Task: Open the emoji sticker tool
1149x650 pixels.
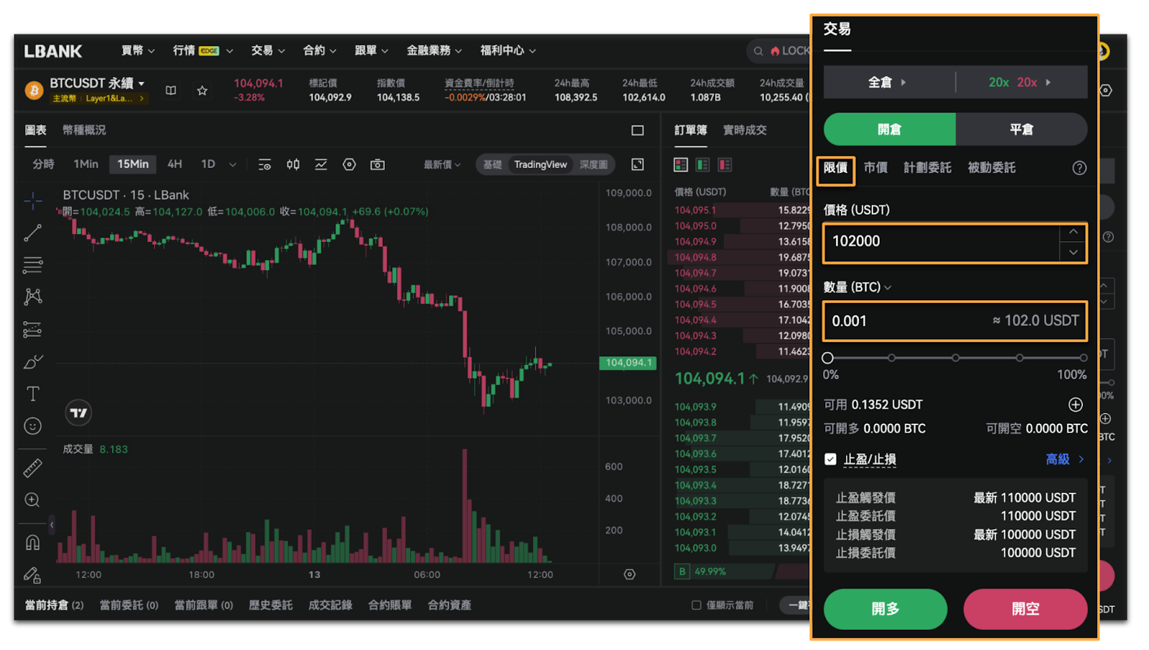Action: 32,426
